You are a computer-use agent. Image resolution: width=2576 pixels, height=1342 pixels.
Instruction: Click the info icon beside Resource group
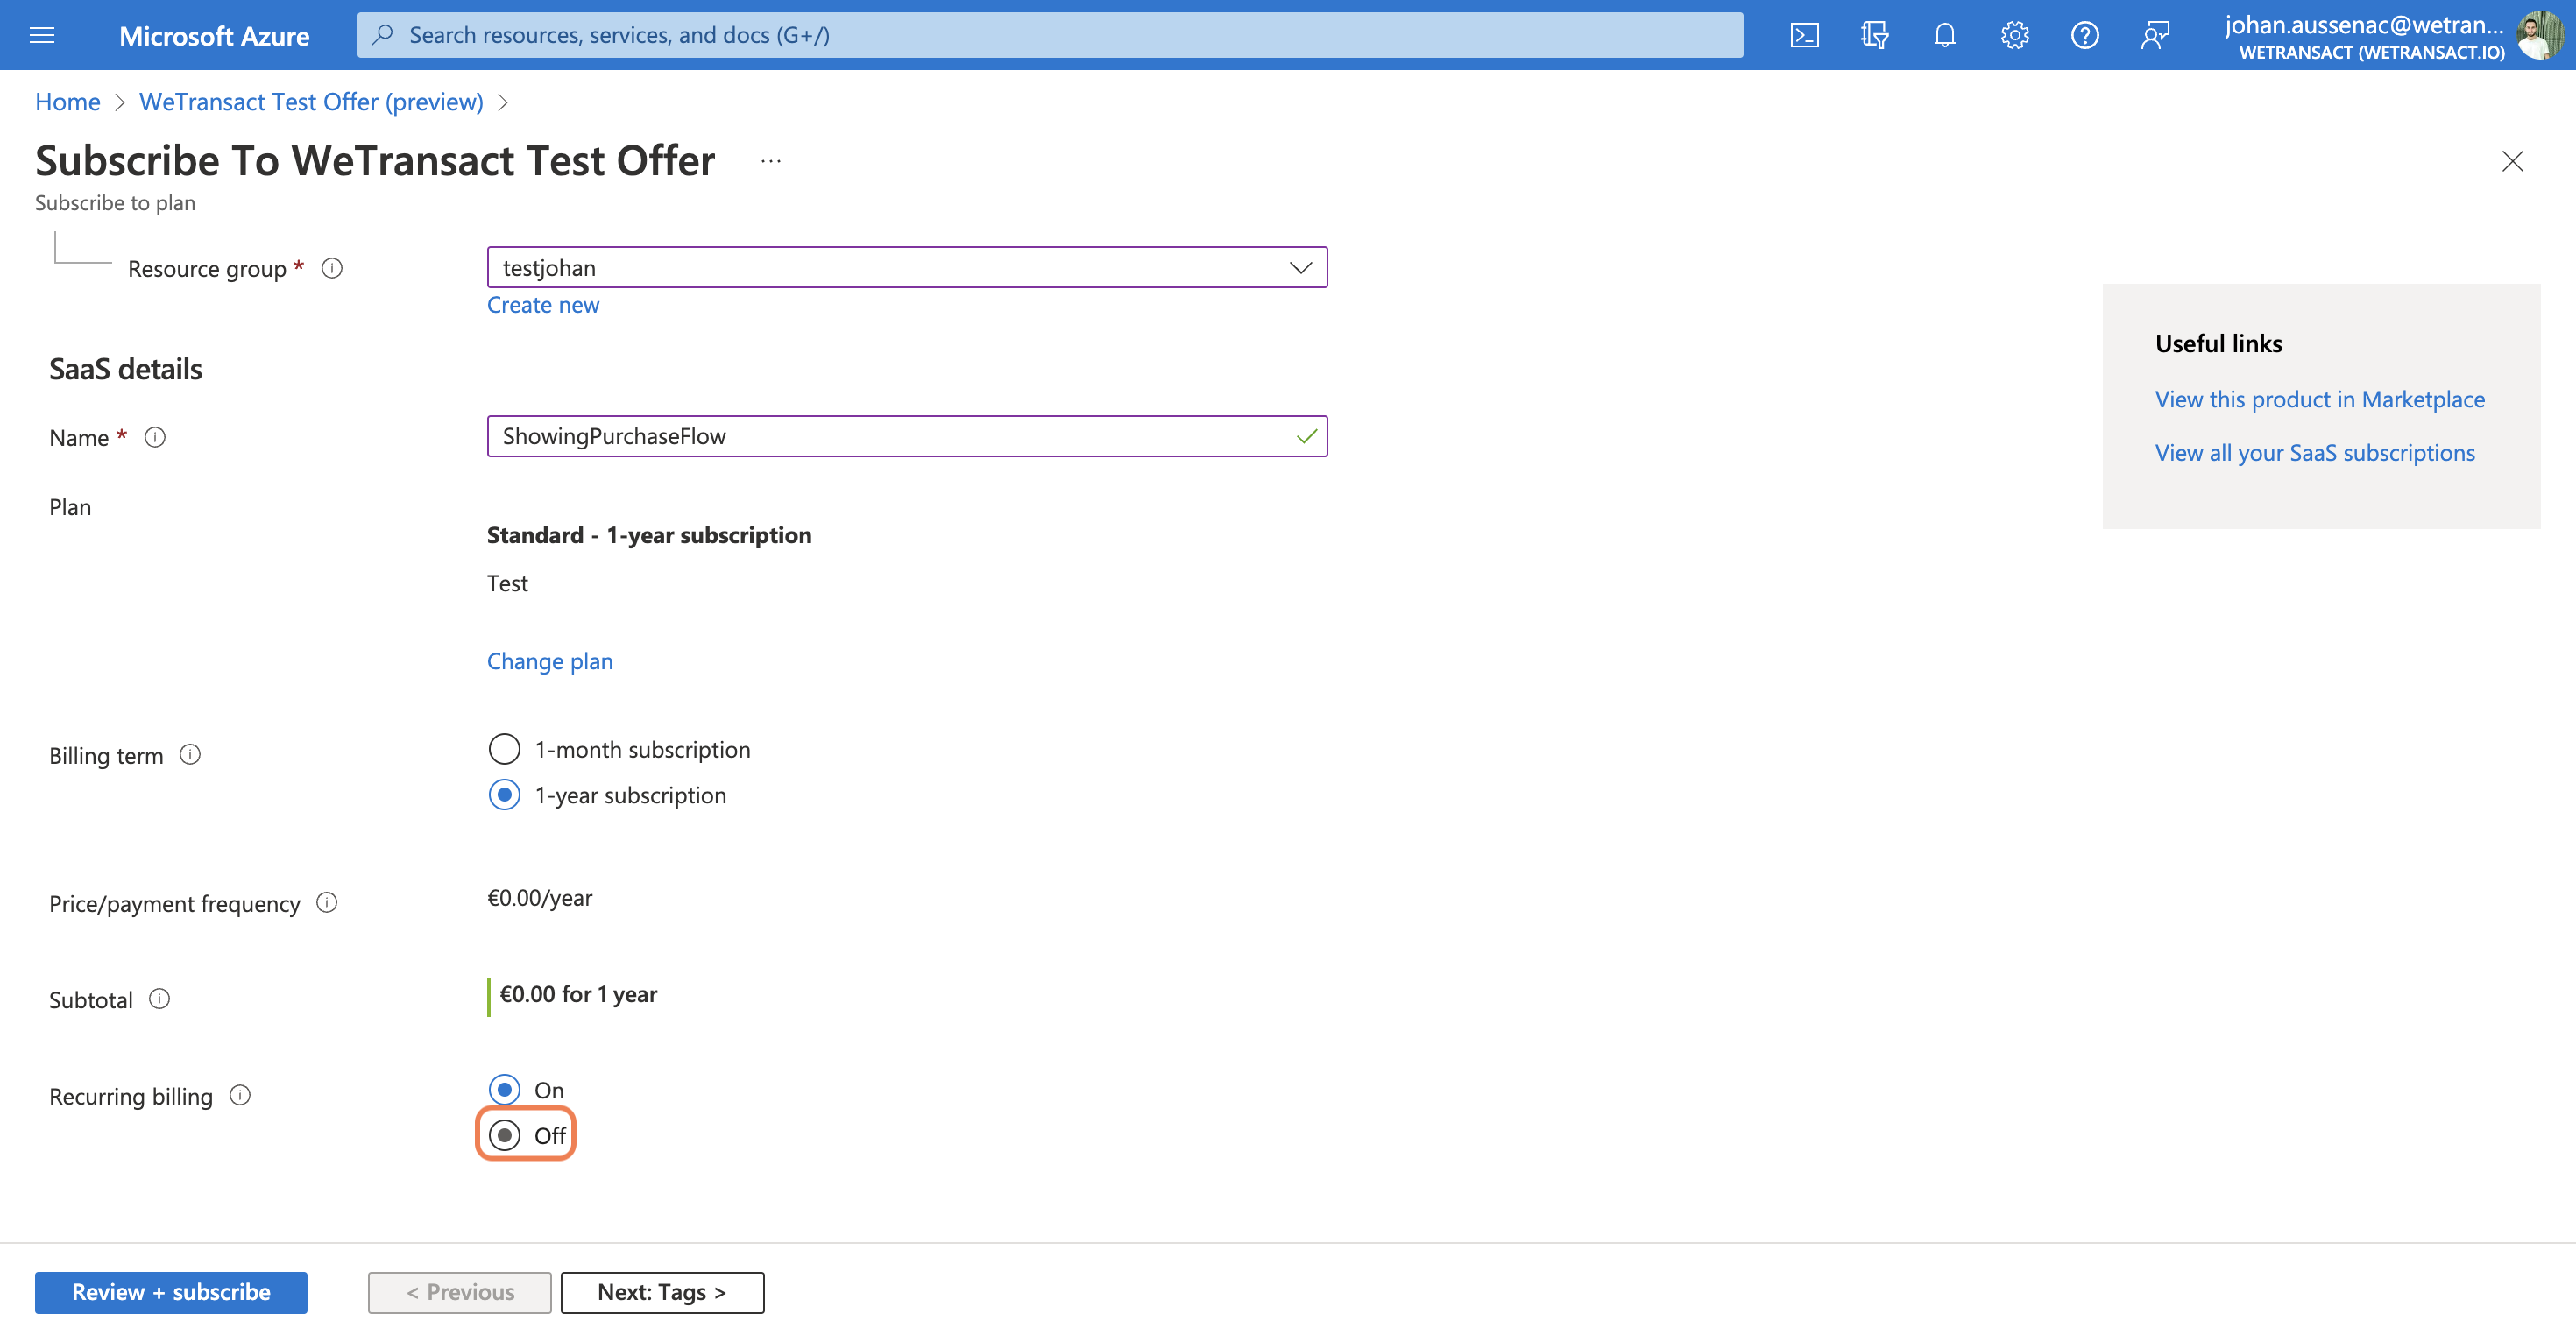click(332, 268)
